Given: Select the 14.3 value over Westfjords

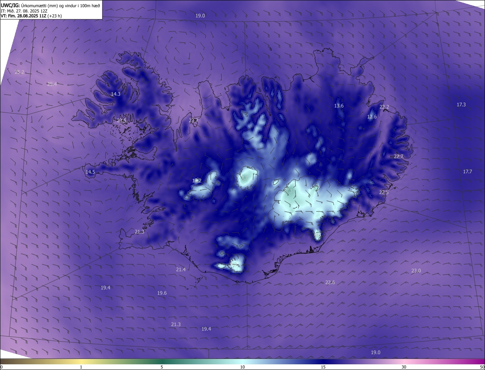Looking at the screenshot, I should click(x=116, y=94).
